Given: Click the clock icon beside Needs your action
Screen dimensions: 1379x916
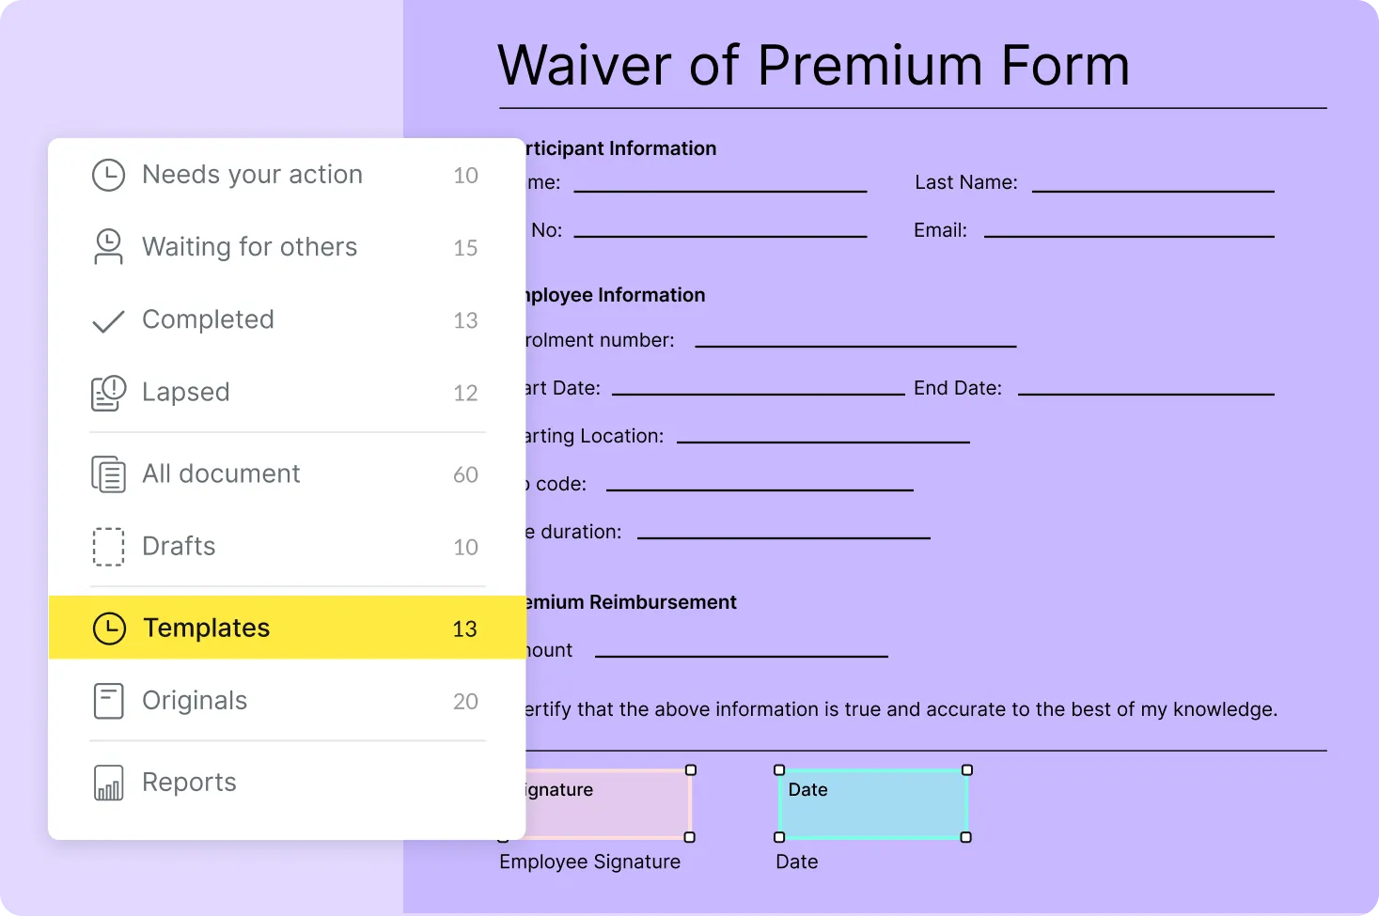Looking at the screenshot, I should tap(108, 175).
